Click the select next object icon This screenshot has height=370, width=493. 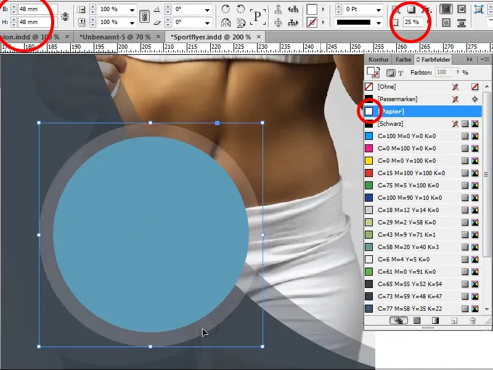293,22
